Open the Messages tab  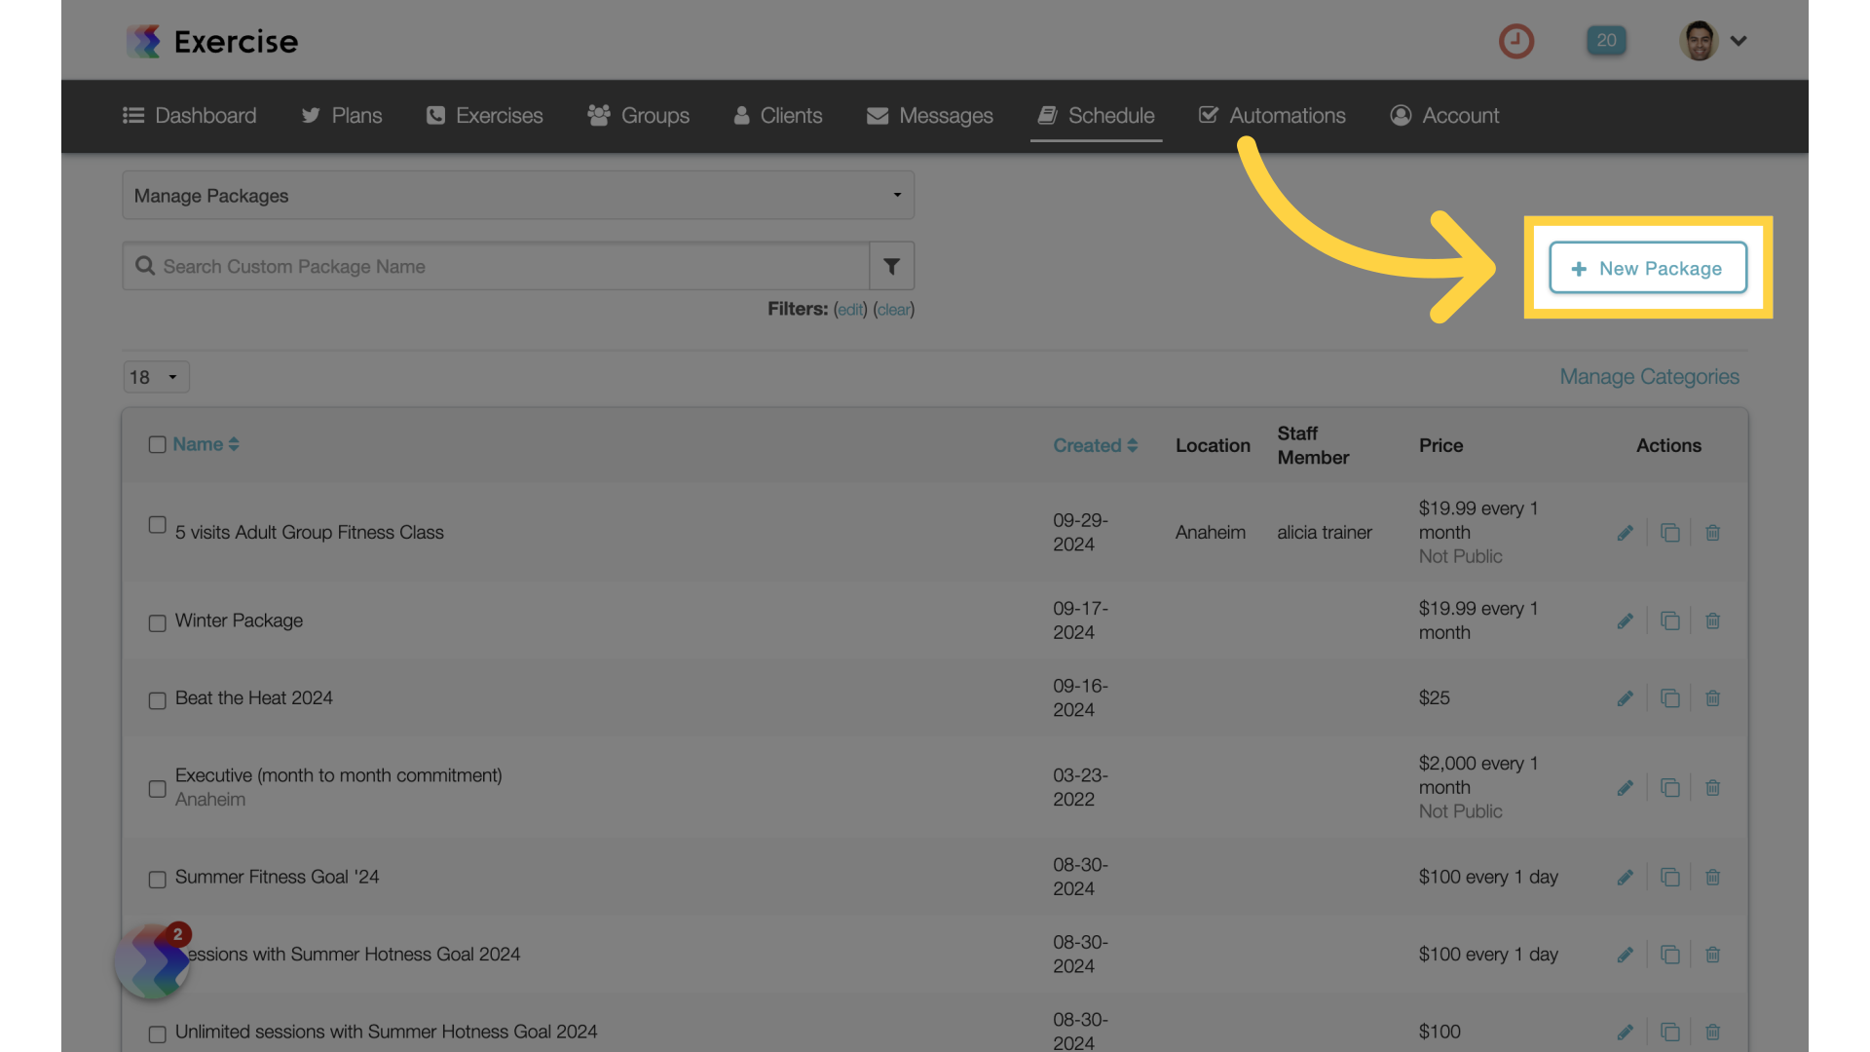(930, 115)
